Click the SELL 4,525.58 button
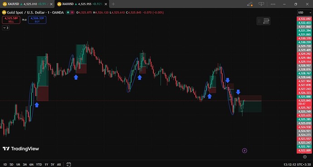 [x=11, y=20]
